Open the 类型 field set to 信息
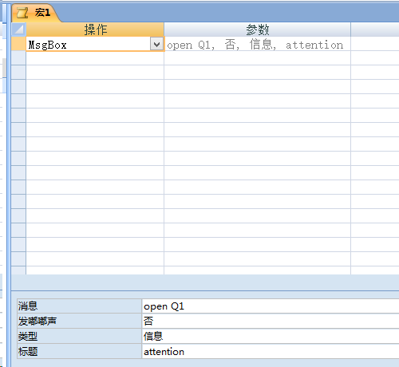Viewport: 399px width, 367px height. pos(271,336)
